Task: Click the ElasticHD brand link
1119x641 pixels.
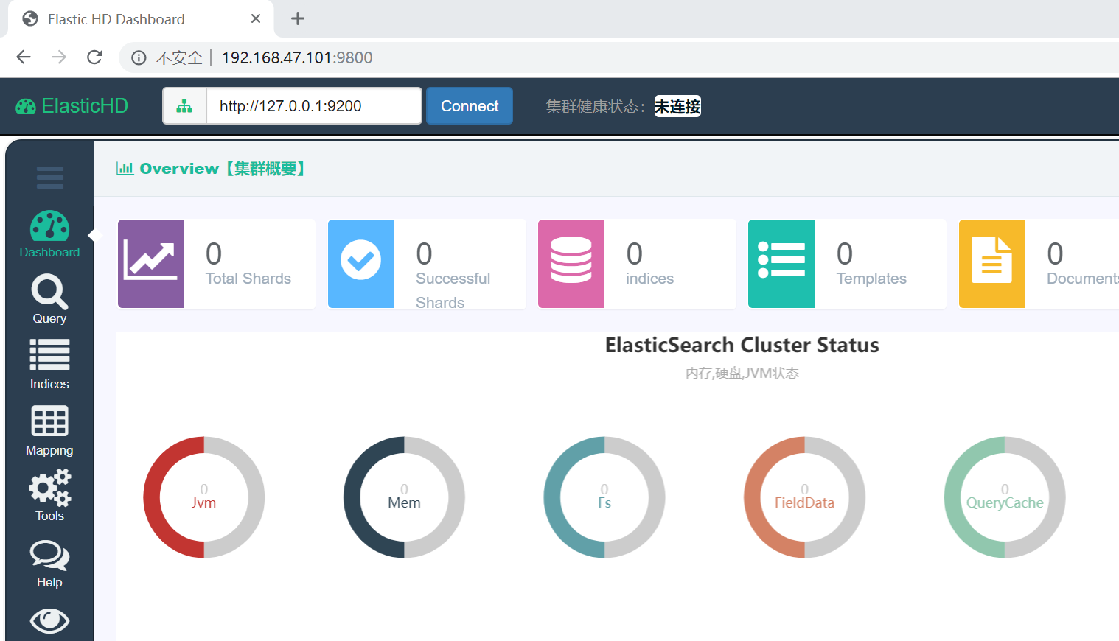Action: [x=72, y=106]
